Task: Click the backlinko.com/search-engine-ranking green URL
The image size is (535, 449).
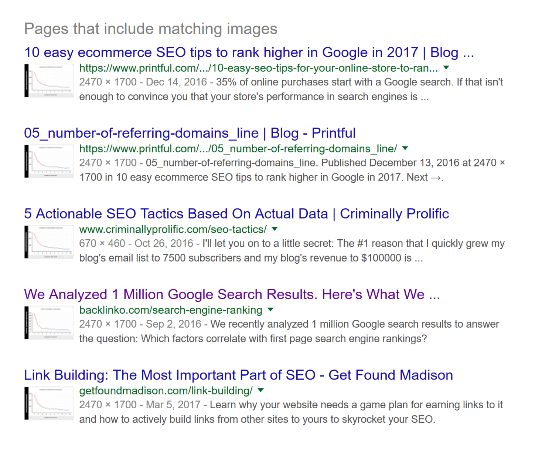Action: pos(171,310)
